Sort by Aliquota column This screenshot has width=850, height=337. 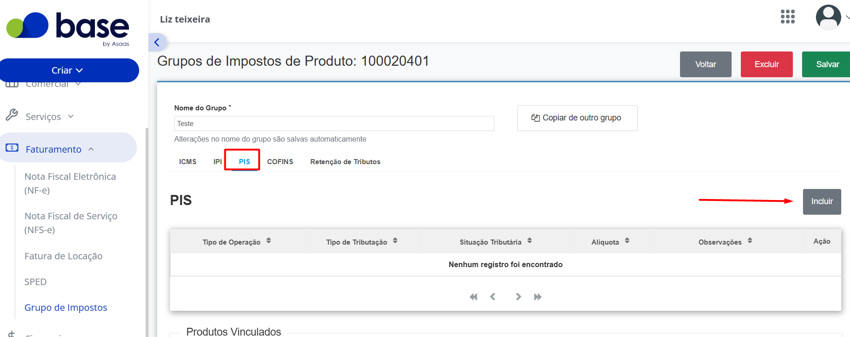tap(627, 241)
